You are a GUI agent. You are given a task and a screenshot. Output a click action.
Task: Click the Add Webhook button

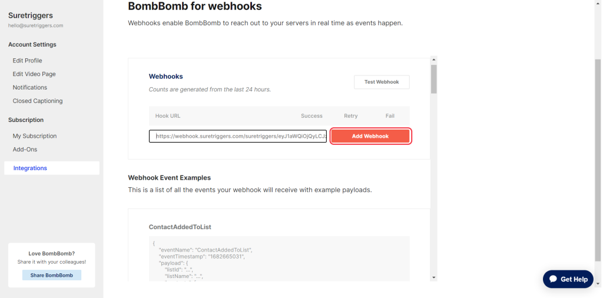(x=370, y=136)
